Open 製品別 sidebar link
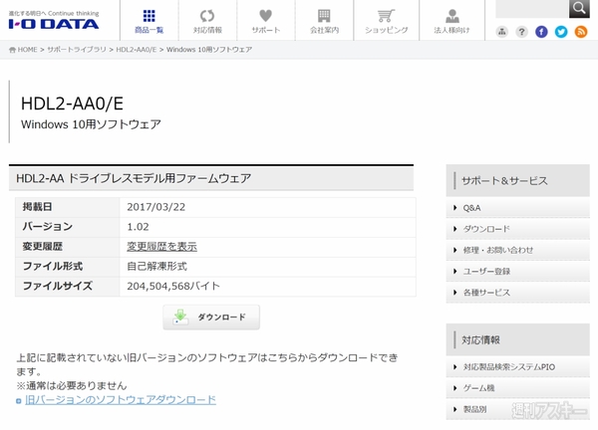The image size is (598, 430). click(x=518, y=409)
